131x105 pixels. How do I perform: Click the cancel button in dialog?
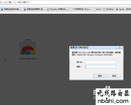[x=114, y=76]
